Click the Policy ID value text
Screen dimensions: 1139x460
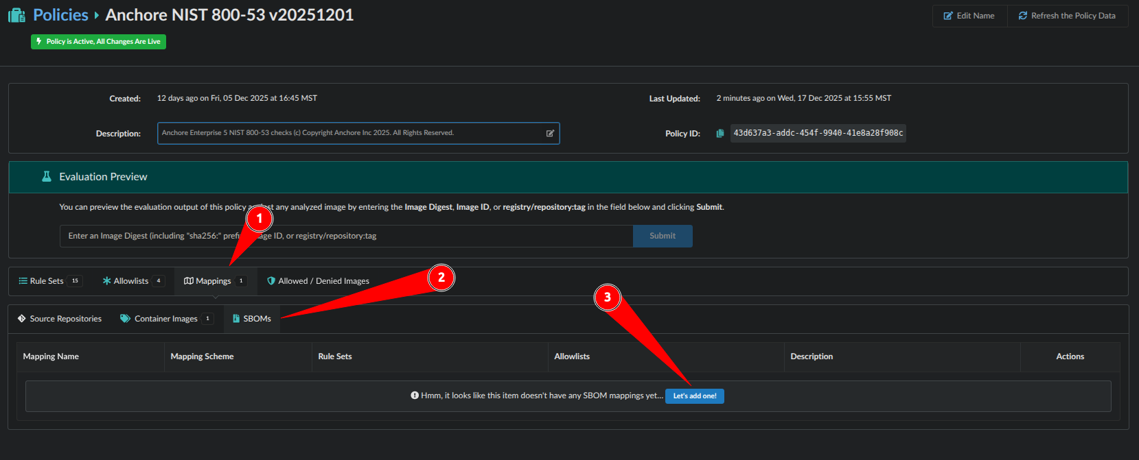tap(818, 133)
